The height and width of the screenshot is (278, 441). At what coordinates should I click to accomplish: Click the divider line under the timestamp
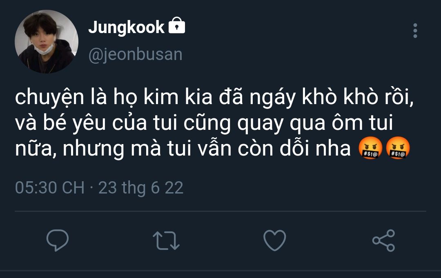220,211
